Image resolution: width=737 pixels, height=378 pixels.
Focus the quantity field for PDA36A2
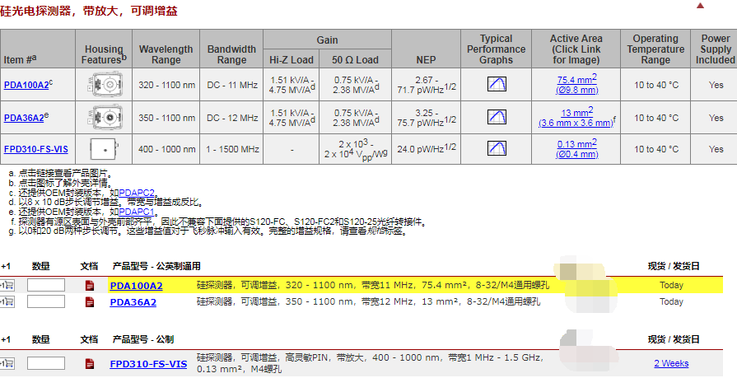[x=46, y=301]
